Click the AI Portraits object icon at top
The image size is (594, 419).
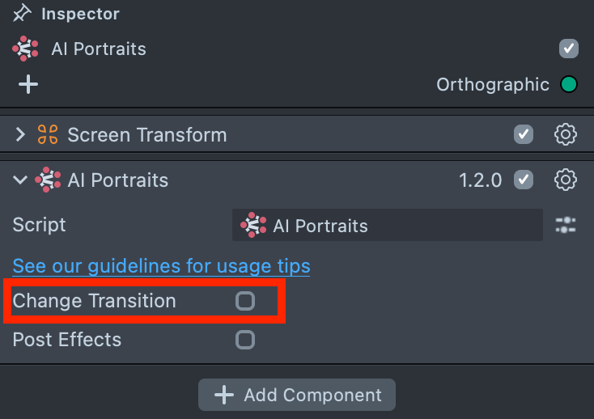pos(25,49)
